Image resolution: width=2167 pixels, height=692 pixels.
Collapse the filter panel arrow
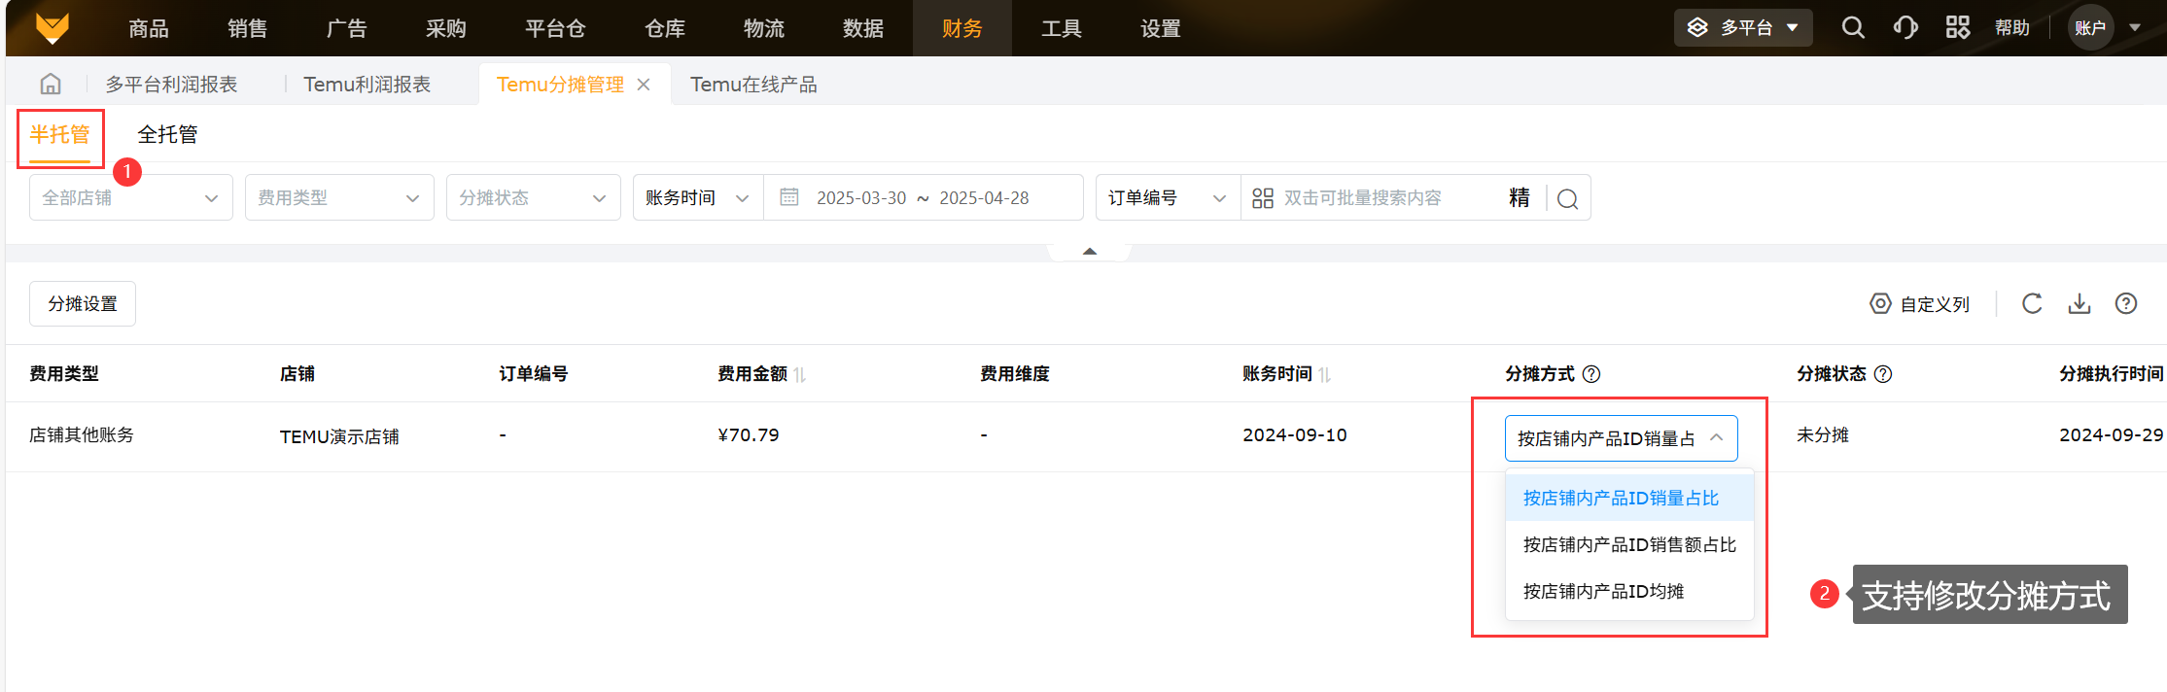(x=1090, y=252)
